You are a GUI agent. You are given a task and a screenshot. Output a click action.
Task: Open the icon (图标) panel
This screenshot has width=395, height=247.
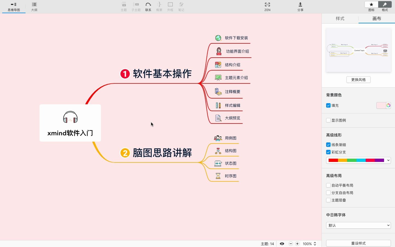click(x=371, y=5)
